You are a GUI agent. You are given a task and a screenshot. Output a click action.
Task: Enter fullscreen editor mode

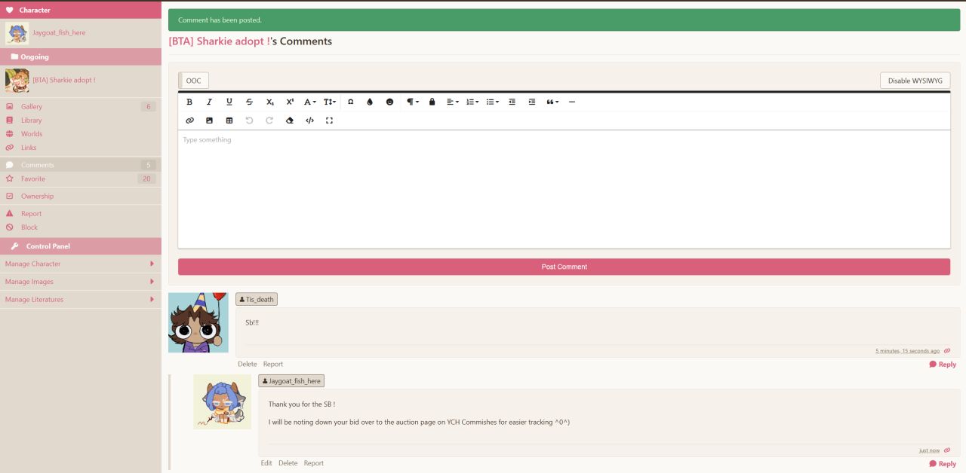(x=329, y=121)
